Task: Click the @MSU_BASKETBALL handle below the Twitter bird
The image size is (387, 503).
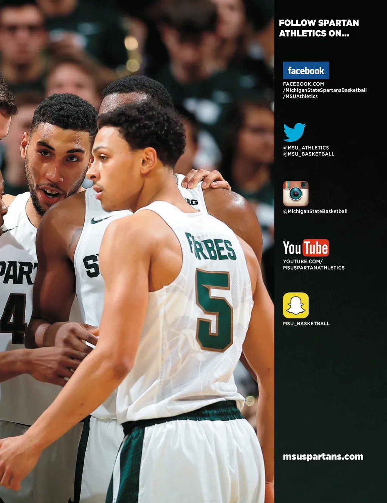Action: point(308,154)
